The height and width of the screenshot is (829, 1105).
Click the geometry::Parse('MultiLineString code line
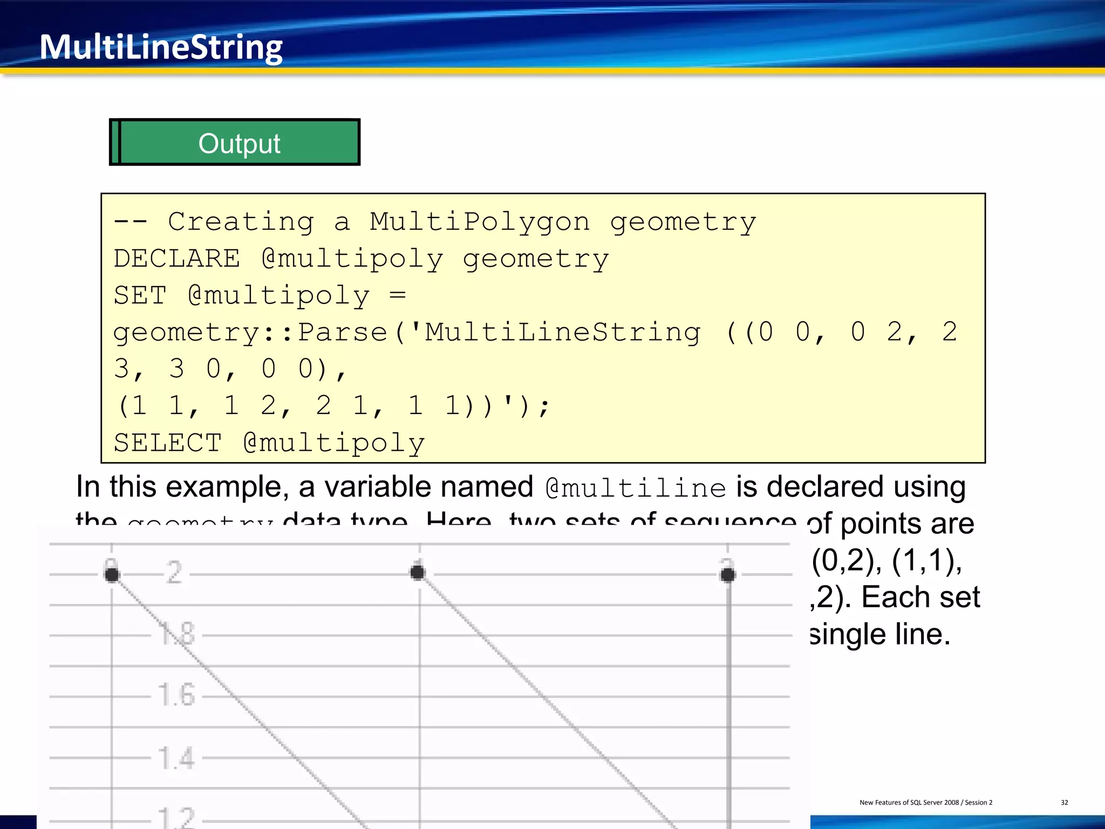pos(535,332)
